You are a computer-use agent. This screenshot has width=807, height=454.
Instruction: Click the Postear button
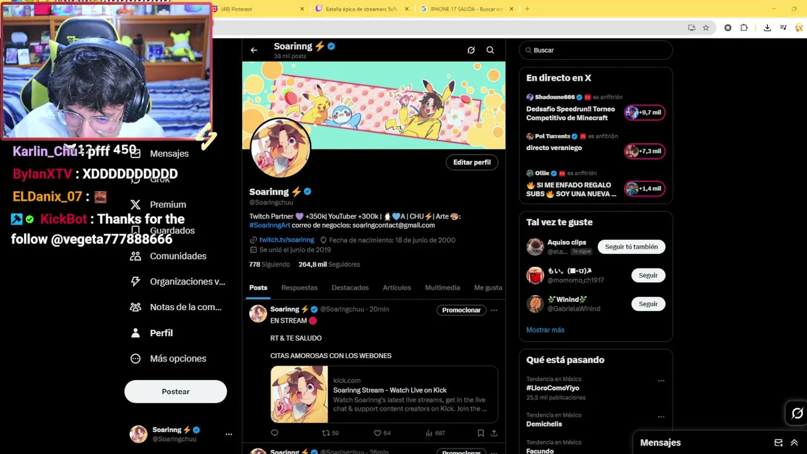tap(175, 392)
